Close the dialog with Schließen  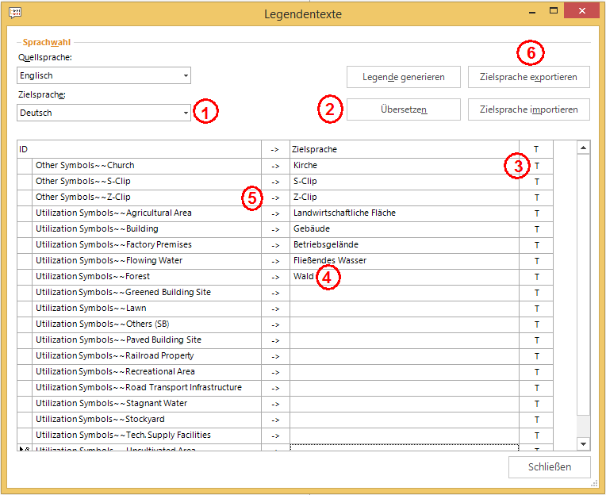(x=550, y=466)
